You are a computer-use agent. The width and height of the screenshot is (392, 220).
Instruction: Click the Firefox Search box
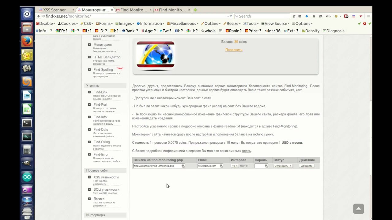[262, 16]
